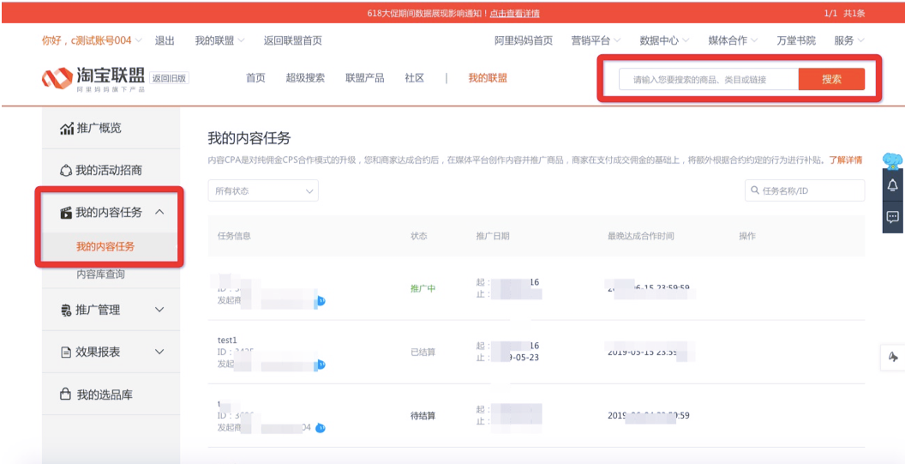Click the 推广日期 column header
Image resolution: width=905 pixels, height=464 pixels.
pos(493,236)
